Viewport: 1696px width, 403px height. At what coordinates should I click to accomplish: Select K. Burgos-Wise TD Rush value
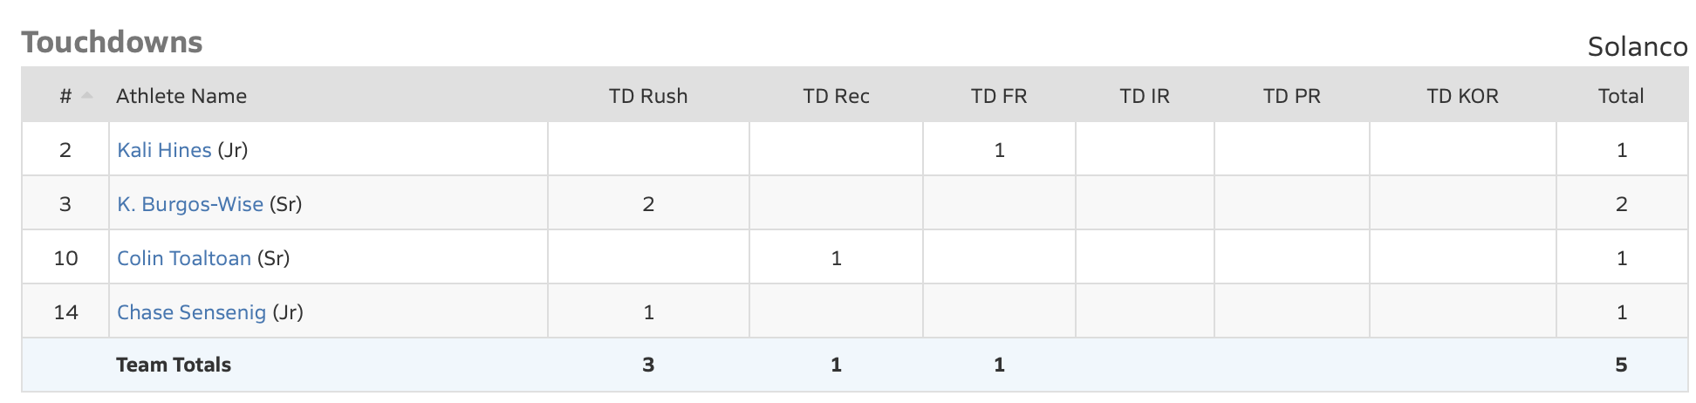pyautogui.click(x=648, y=204)
